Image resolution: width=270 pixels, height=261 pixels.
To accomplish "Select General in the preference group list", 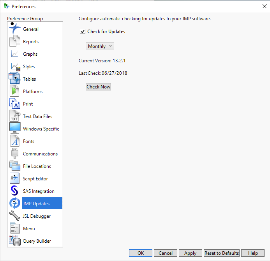I will (31, 29).
